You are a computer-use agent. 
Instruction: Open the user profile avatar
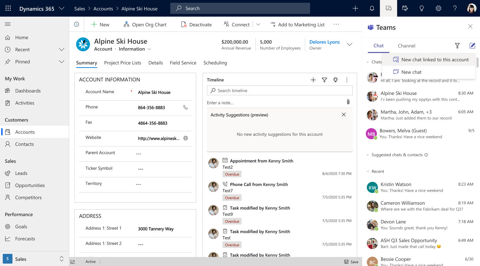click(x=472, y=8)
